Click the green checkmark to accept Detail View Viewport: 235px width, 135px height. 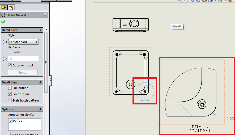point(3,22)
